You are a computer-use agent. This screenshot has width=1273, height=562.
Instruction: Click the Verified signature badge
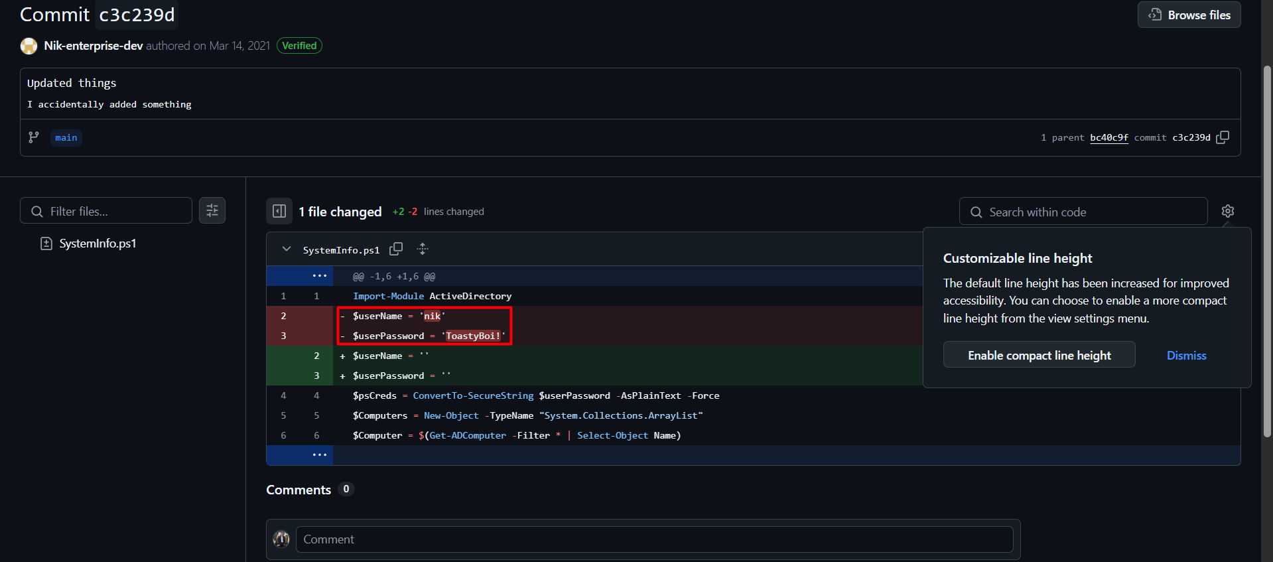299,46
